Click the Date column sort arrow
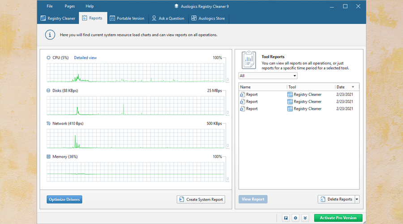Image resolution: width=403 pixels, height=224 pixels. [x=353, y=87]
